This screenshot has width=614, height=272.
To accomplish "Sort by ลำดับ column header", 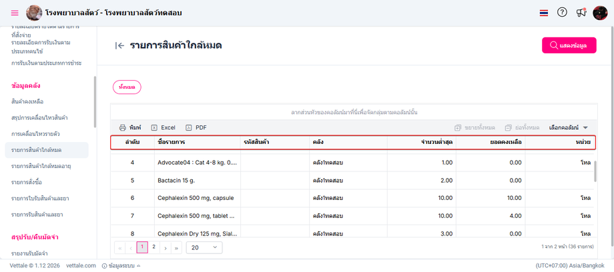I will 133,142.
